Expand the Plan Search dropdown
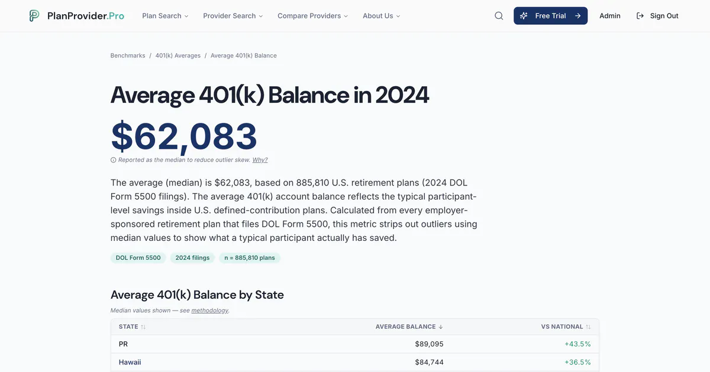Image resolution: width=710 pixels, height=372 pixels. tap(165, 16)
